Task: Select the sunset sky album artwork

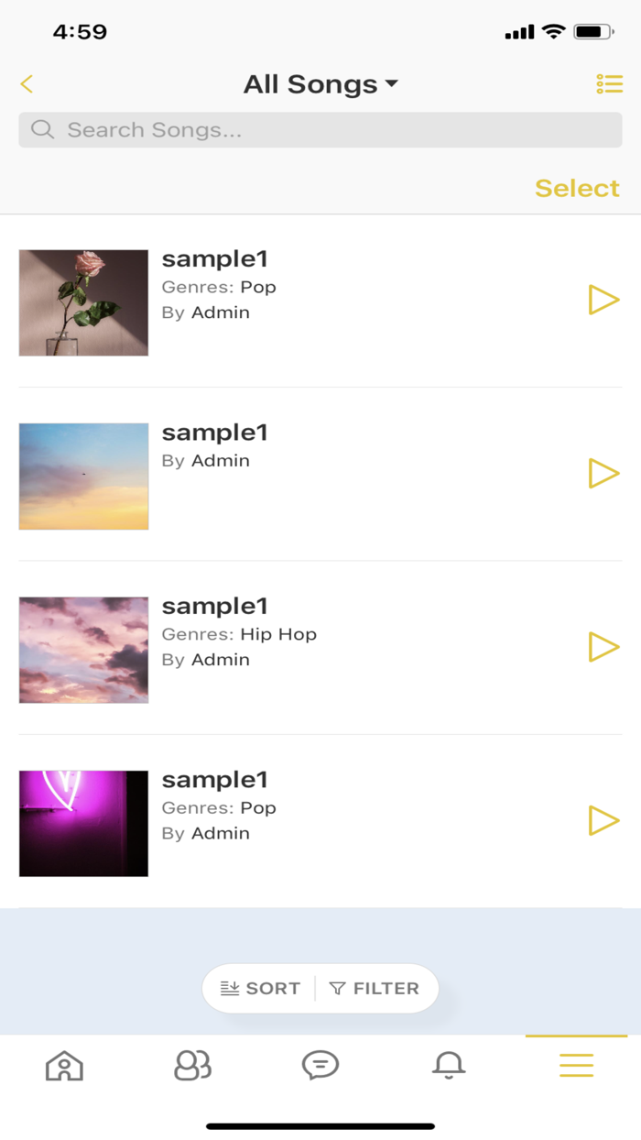Action: coord(82,476)
